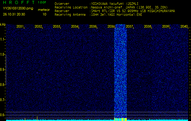Click the 0.7 frequency axis label
This screenshot has width=191, height=121.
3,100
